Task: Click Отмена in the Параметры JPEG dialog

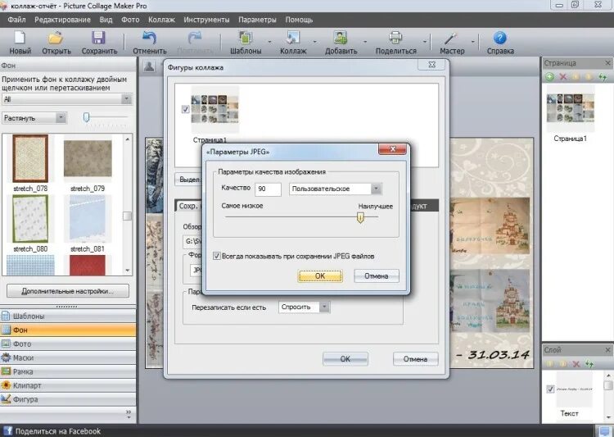Action: point(377,275)
